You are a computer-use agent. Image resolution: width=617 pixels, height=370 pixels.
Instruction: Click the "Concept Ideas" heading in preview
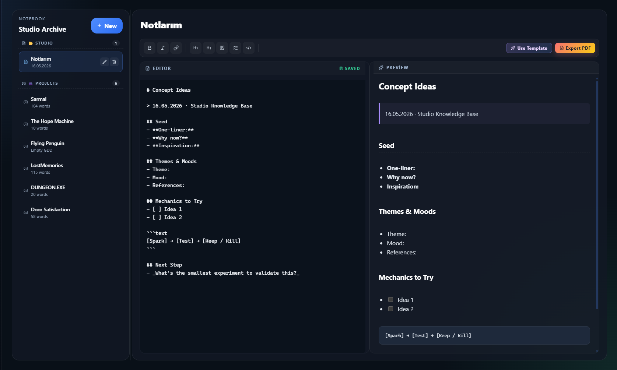tap(407, 87)
